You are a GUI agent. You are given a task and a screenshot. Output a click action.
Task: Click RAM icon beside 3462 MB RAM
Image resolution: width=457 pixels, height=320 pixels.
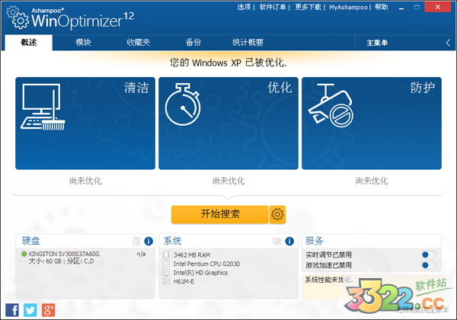[166, 254]
